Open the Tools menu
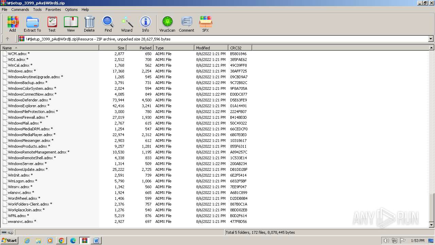This screenshot has height=245, width=435. [x=37, y=10]
